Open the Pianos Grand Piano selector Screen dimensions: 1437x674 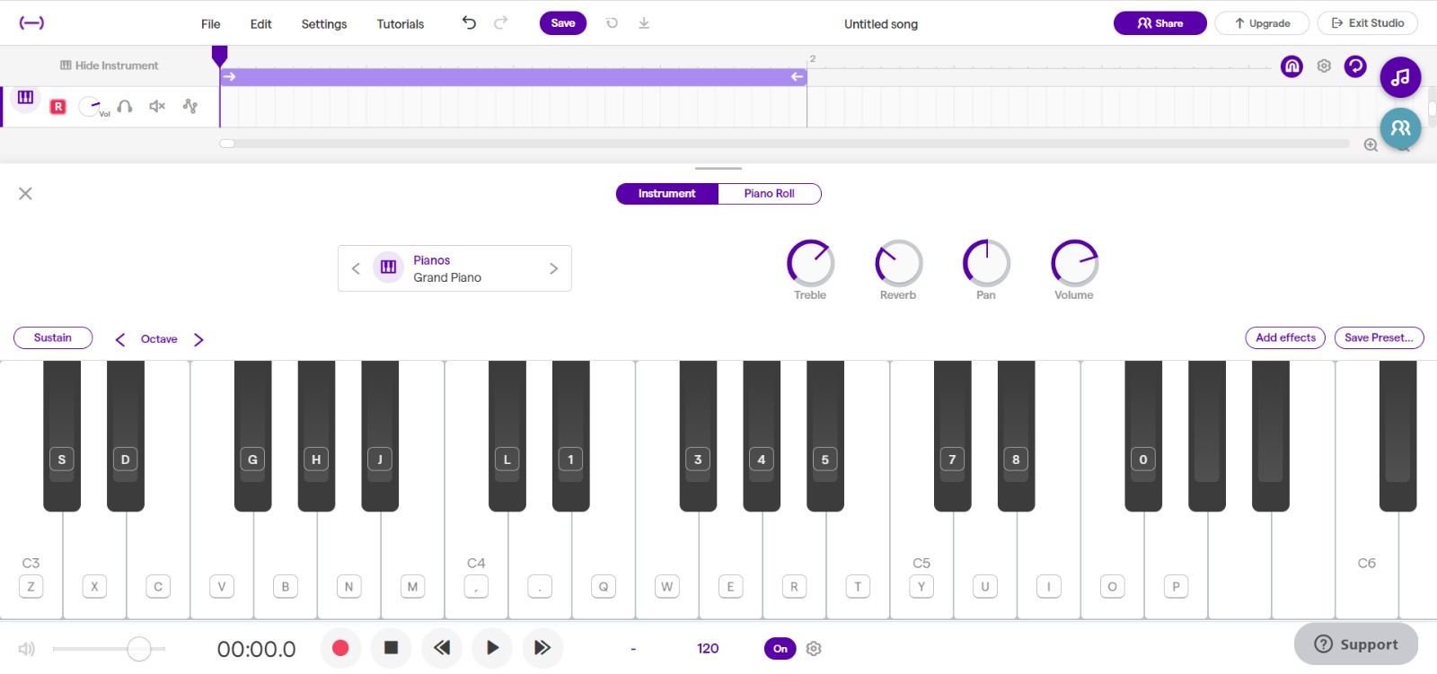click(x=454, y=268)
